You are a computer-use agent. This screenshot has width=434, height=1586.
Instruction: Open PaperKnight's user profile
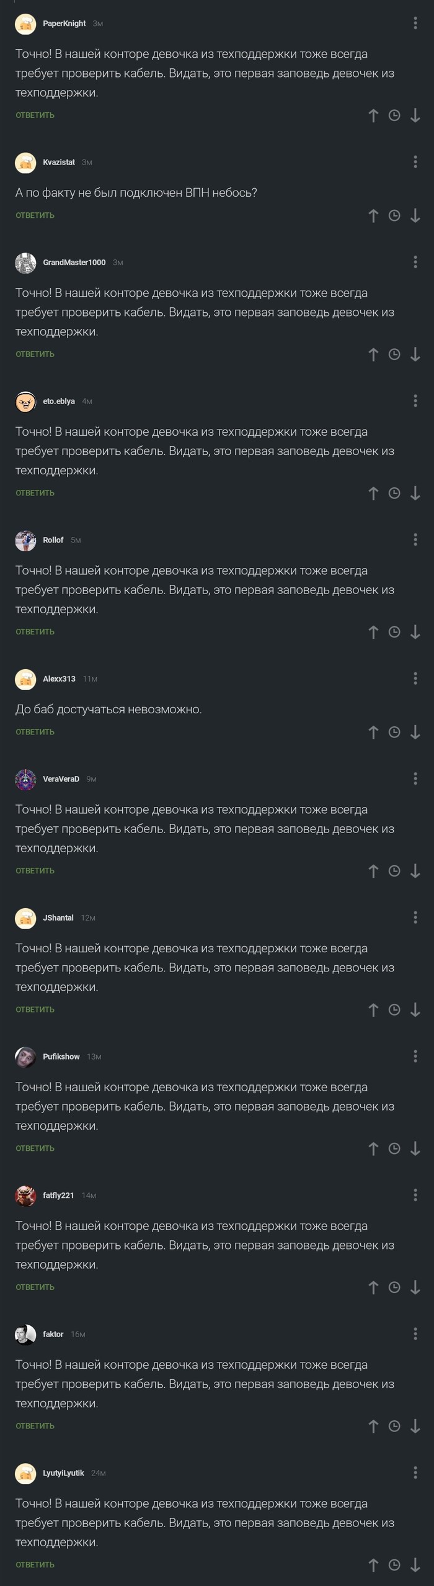[x=63, y=24]
